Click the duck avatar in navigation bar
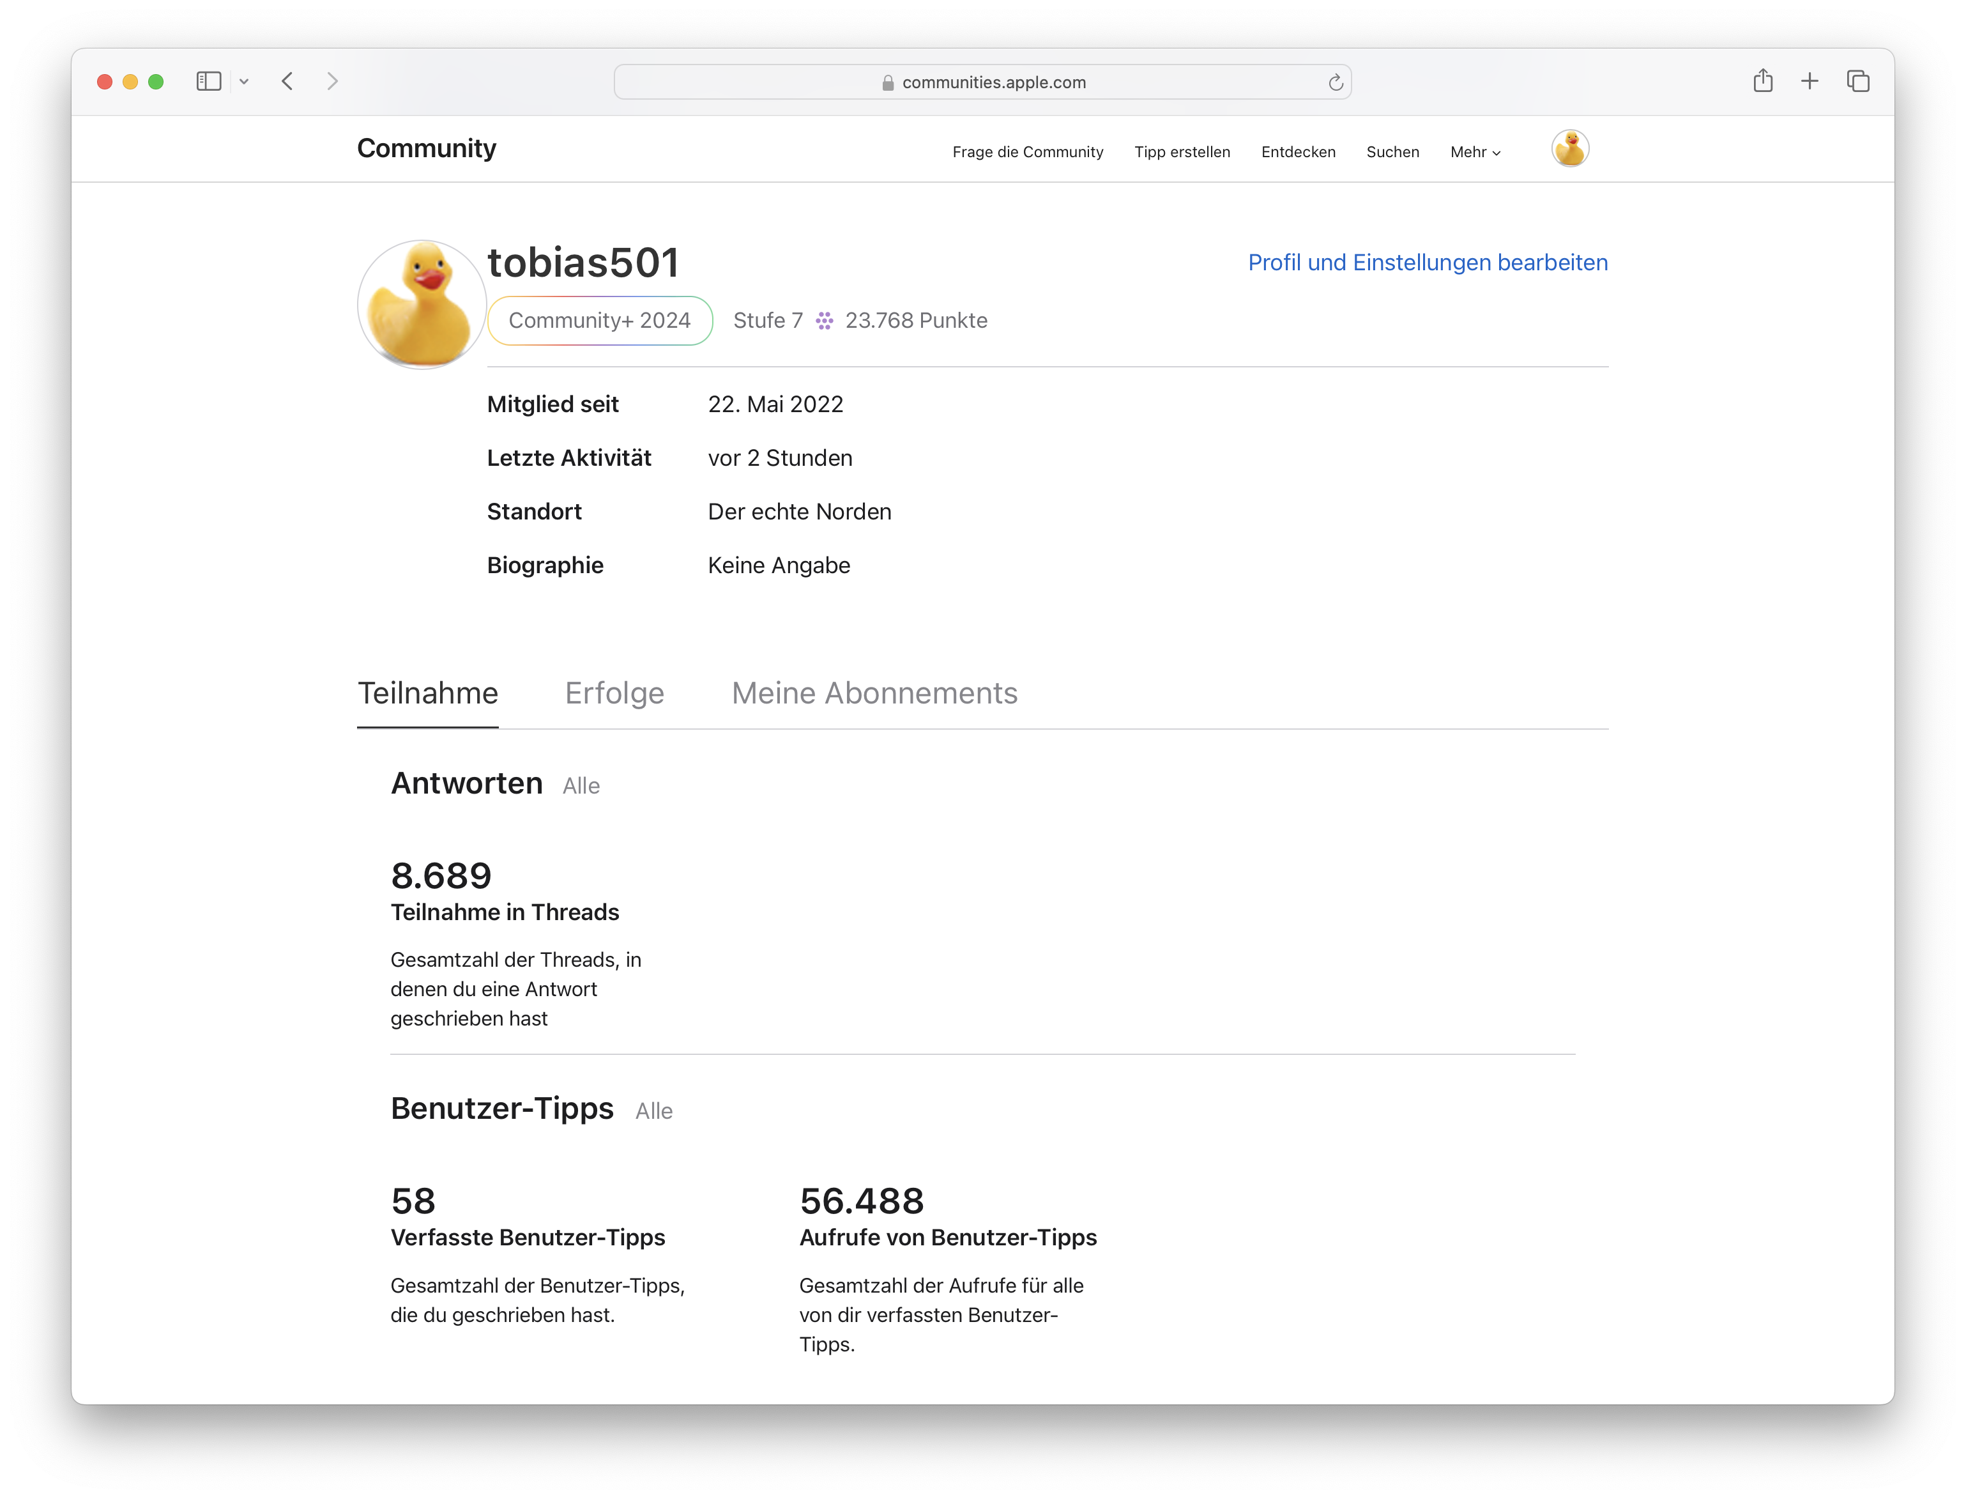 pos(1570,149)
